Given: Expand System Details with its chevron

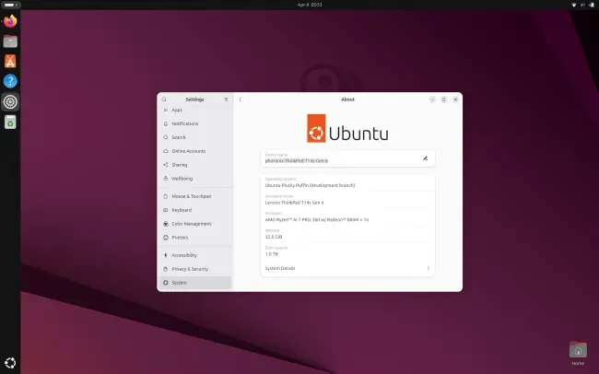Looking at the screenshot, I should 428,268.
